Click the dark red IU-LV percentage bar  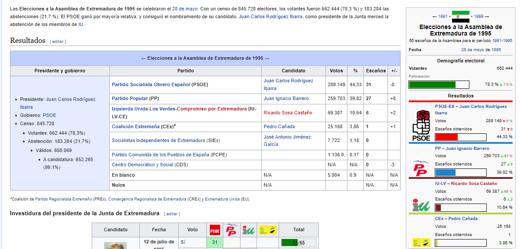(438, 207)
